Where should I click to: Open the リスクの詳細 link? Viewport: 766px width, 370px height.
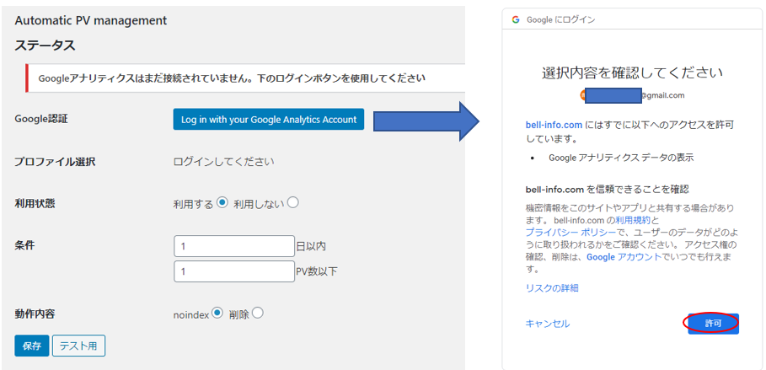pos(552,288)
